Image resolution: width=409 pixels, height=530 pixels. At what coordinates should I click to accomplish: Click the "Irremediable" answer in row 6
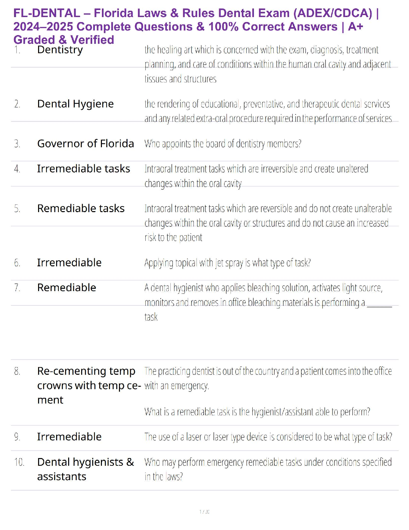point(69,263)
